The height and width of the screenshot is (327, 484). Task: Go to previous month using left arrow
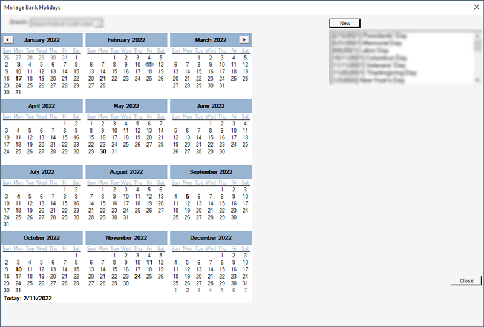8,39
